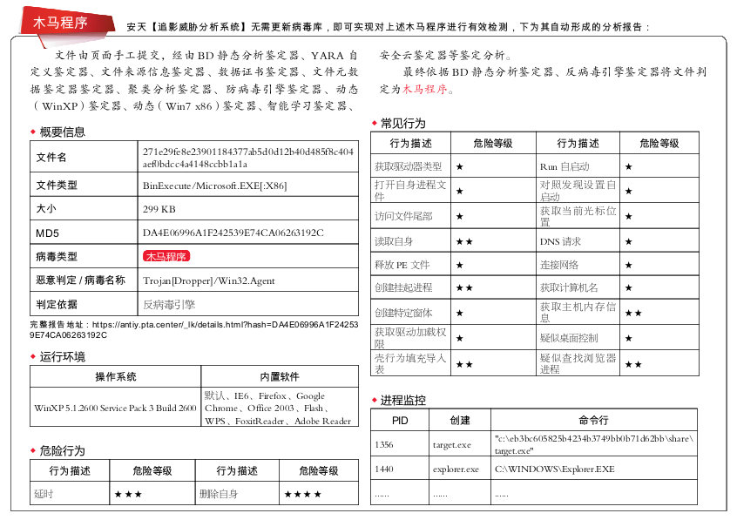This screenshot has height=520, width=737.
Task: Click the two-star rating beside 获取主机内存信息
Action: pos(633,313)
